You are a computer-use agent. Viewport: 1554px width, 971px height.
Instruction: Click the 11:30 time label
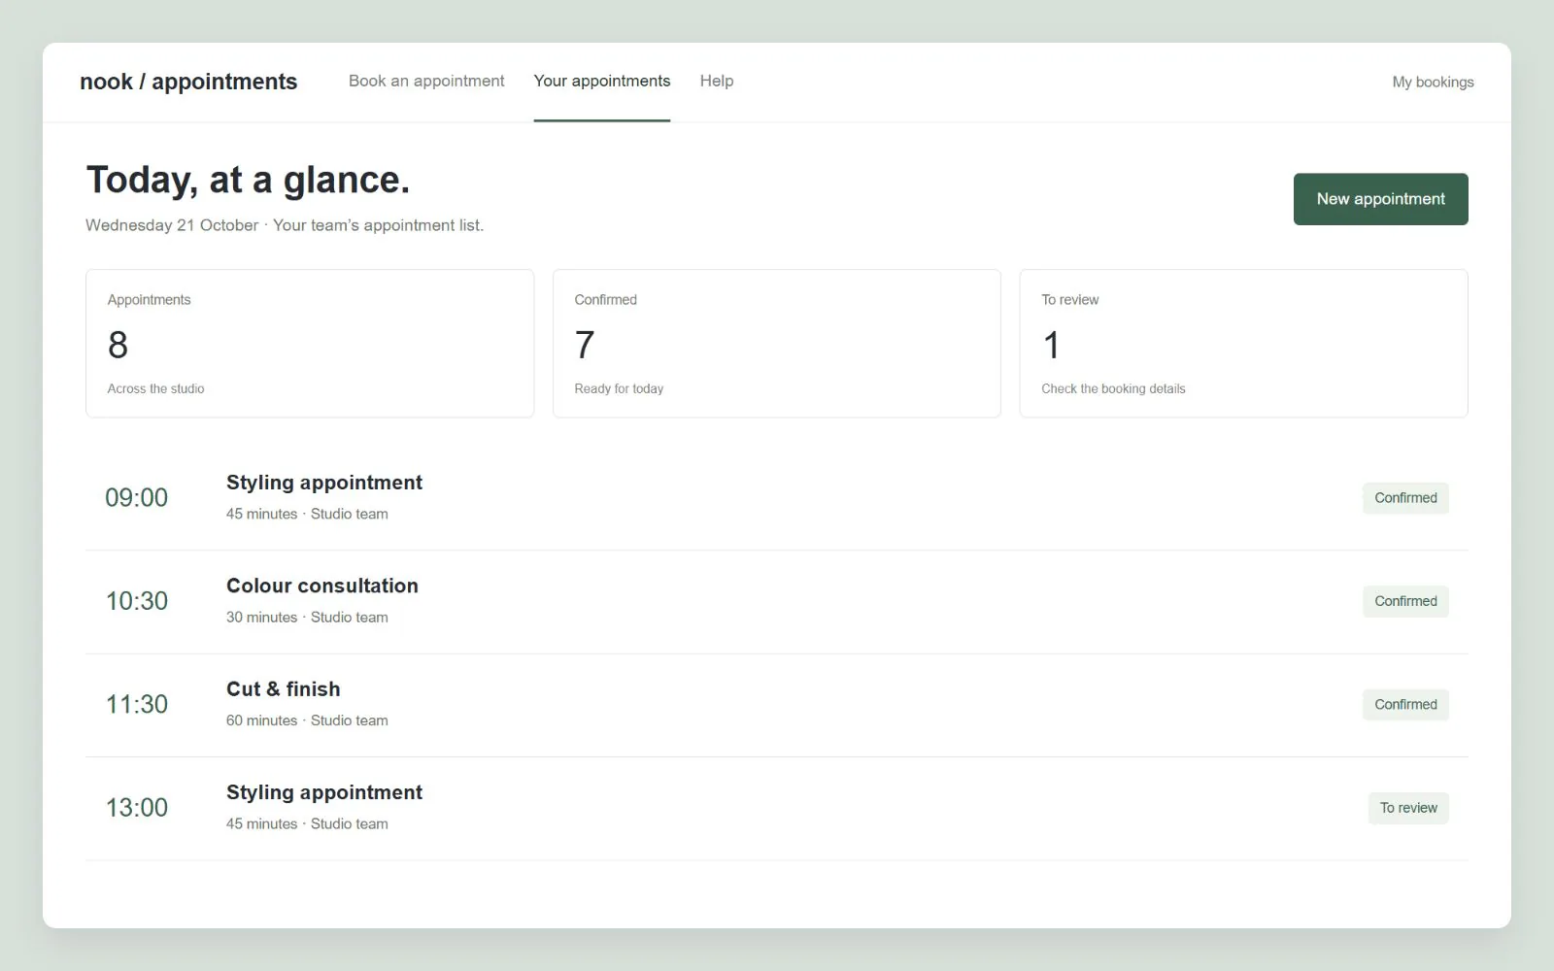click(x=137, y=705)
